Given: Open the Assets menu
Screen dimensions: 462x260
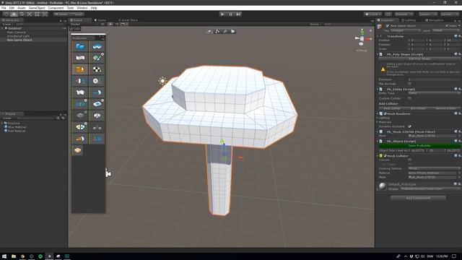Looking at the screenshot, I should (21, 8).
